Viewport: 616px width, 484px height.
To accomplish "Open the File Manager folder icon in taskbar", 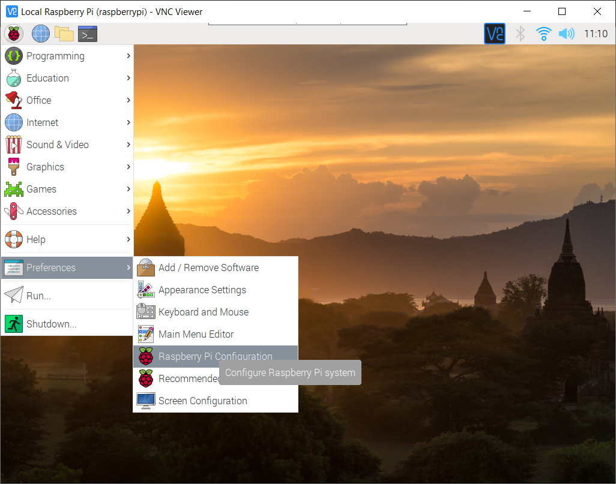I will [x=64, y=34].
